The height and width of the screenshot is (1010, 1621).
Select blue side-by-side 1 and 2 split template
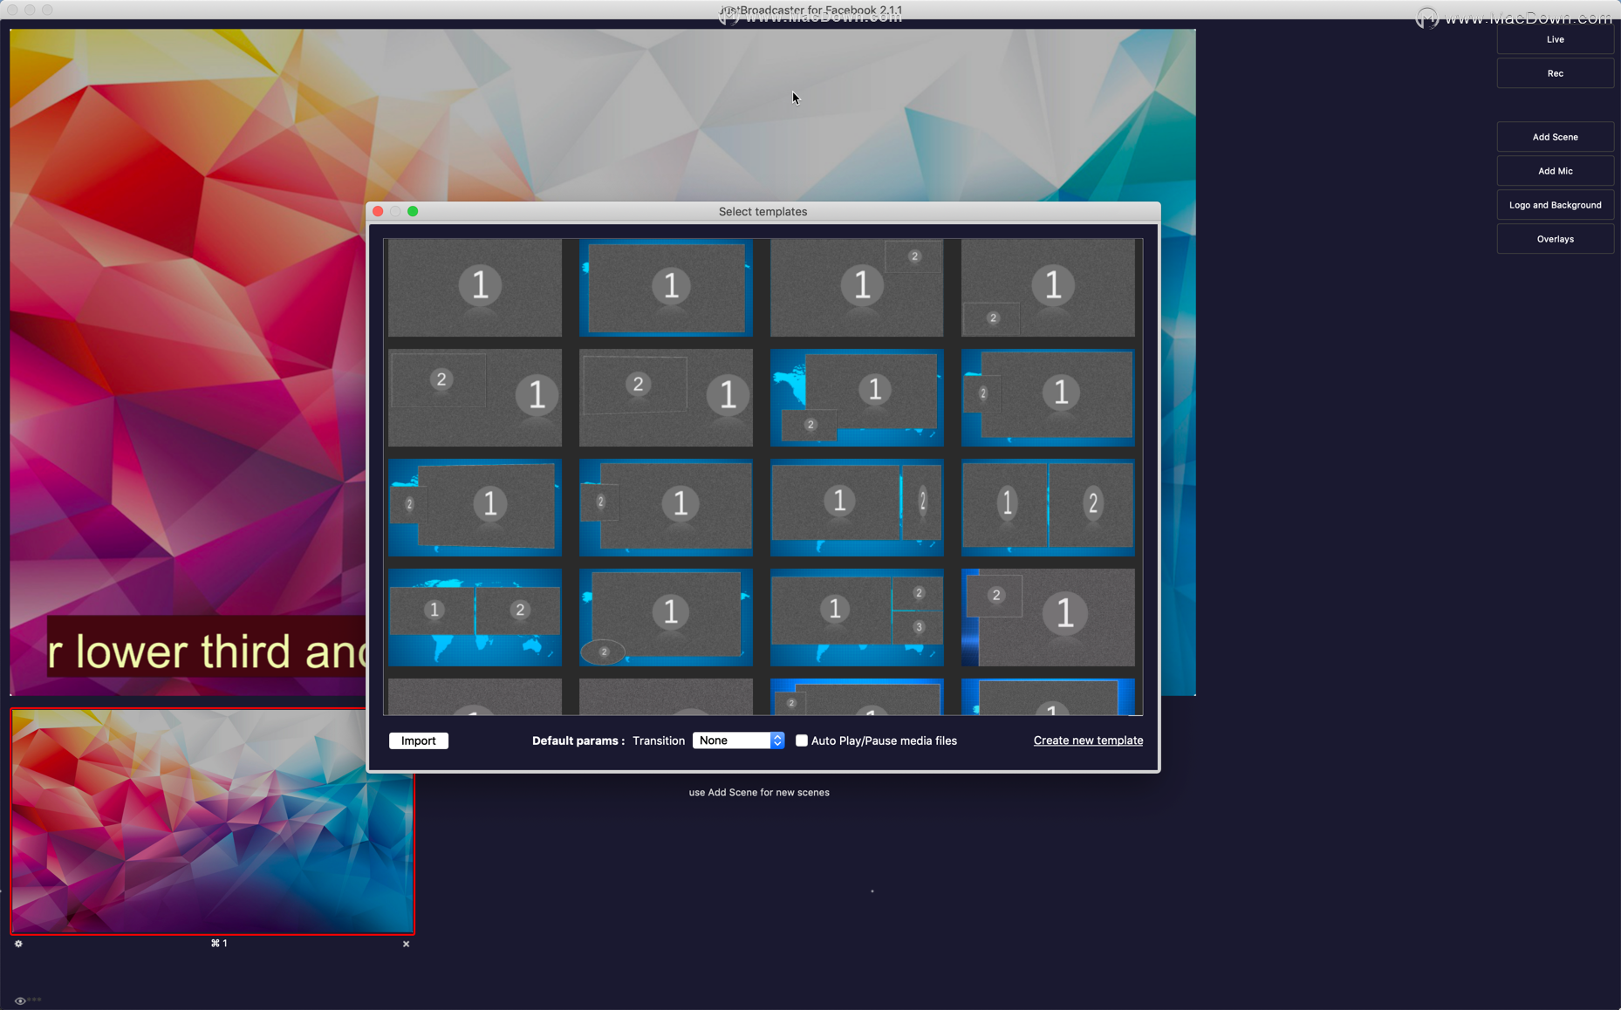(1048, 508)
